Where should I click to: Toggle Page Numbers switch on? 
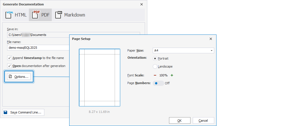pos(158,83)
